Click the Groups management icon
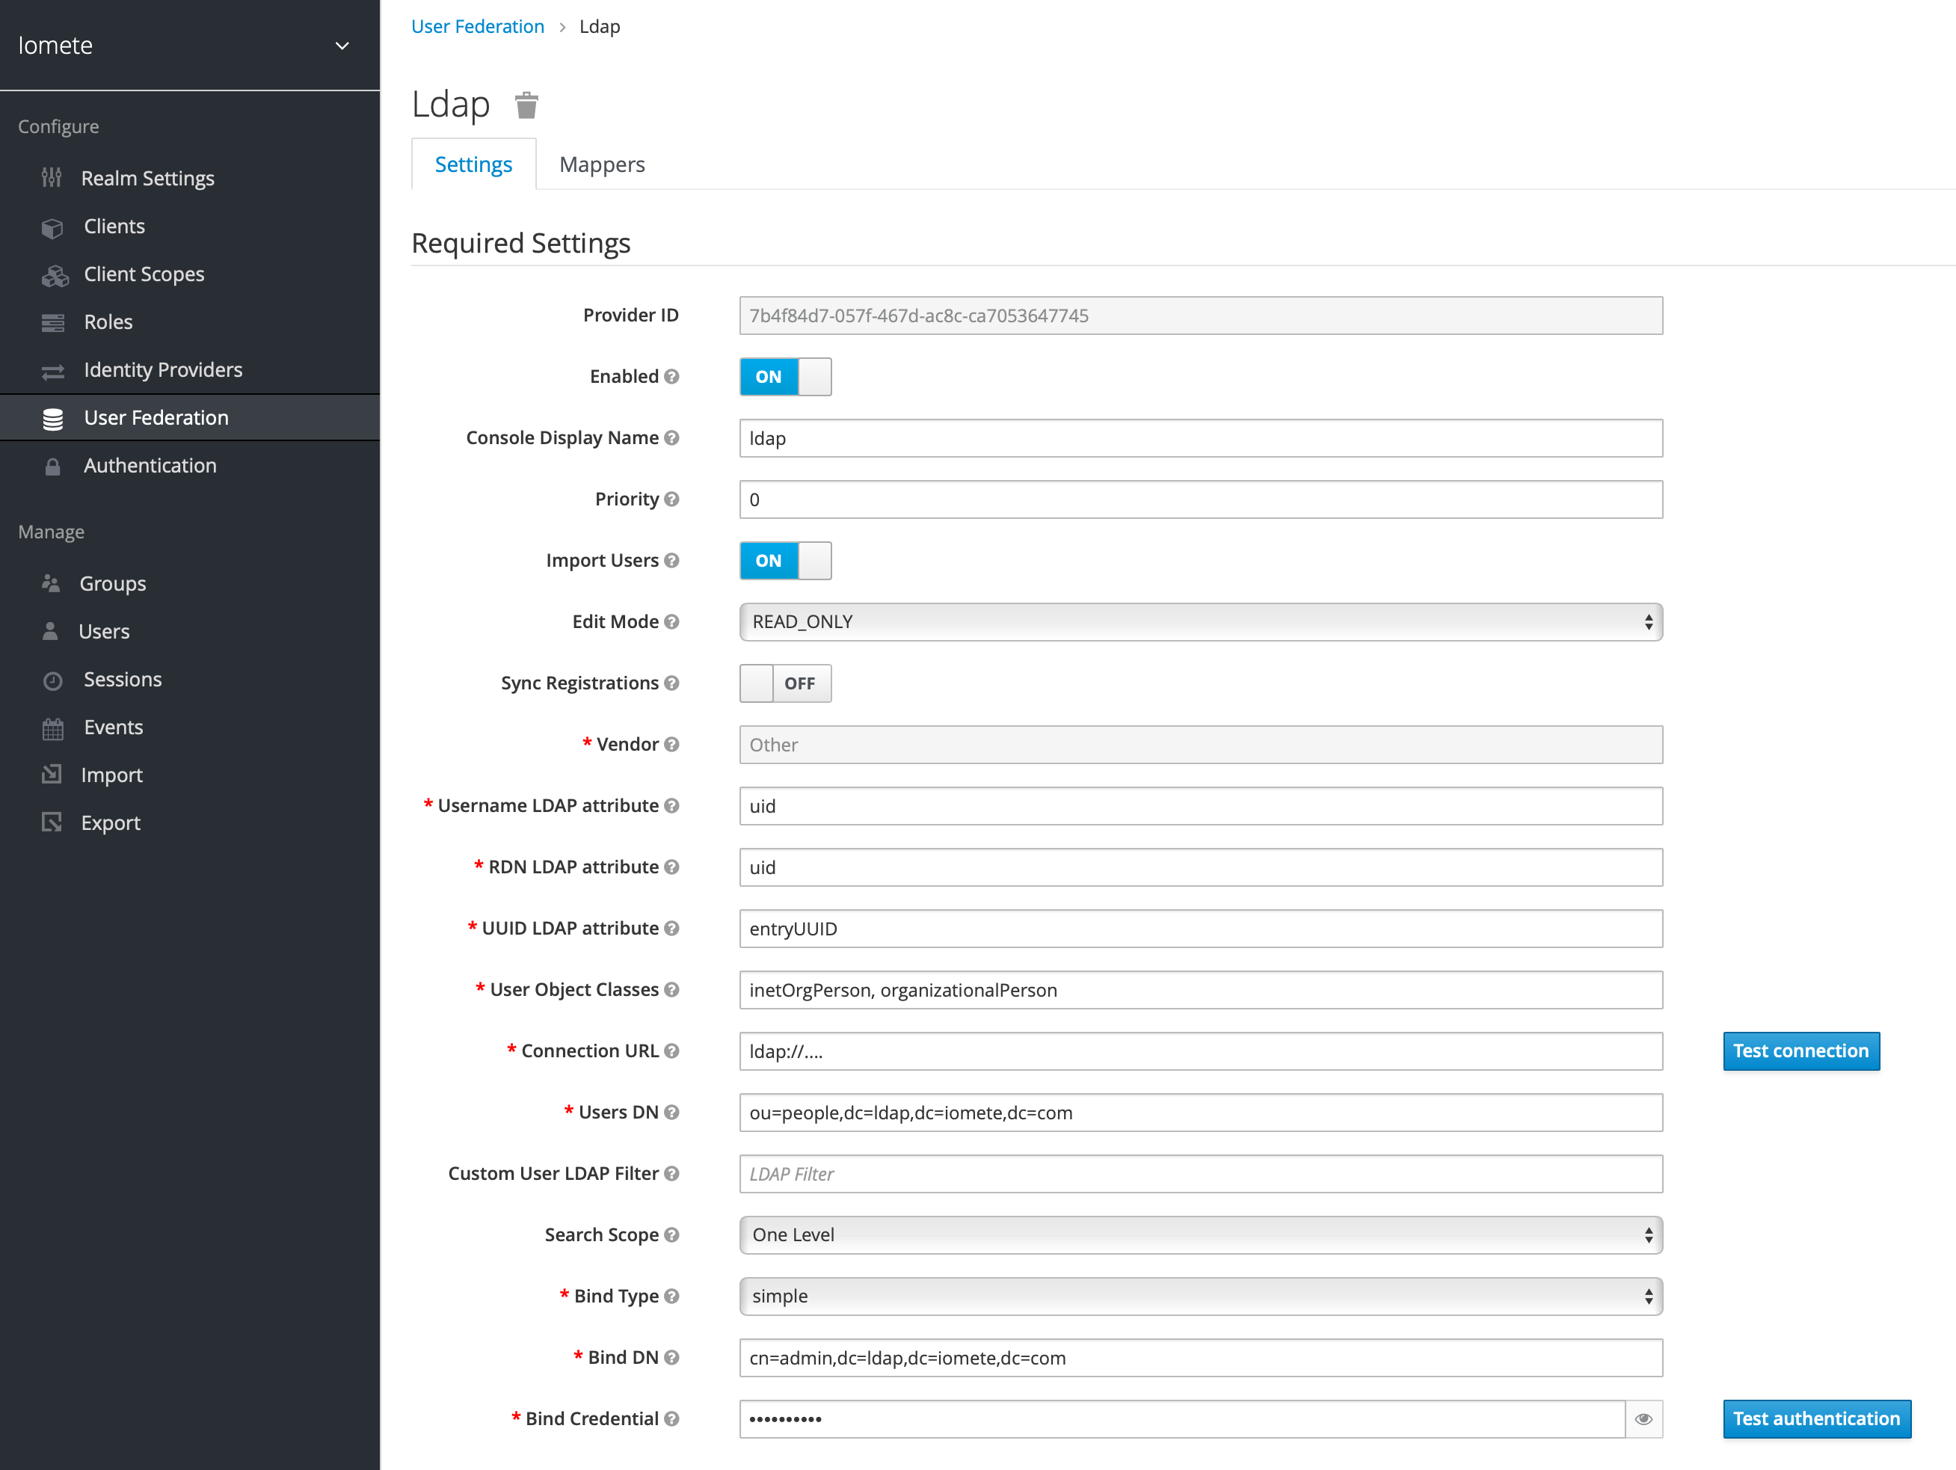The height and width of the screenshot is (1470, 1956). click(x=51, y=582)
